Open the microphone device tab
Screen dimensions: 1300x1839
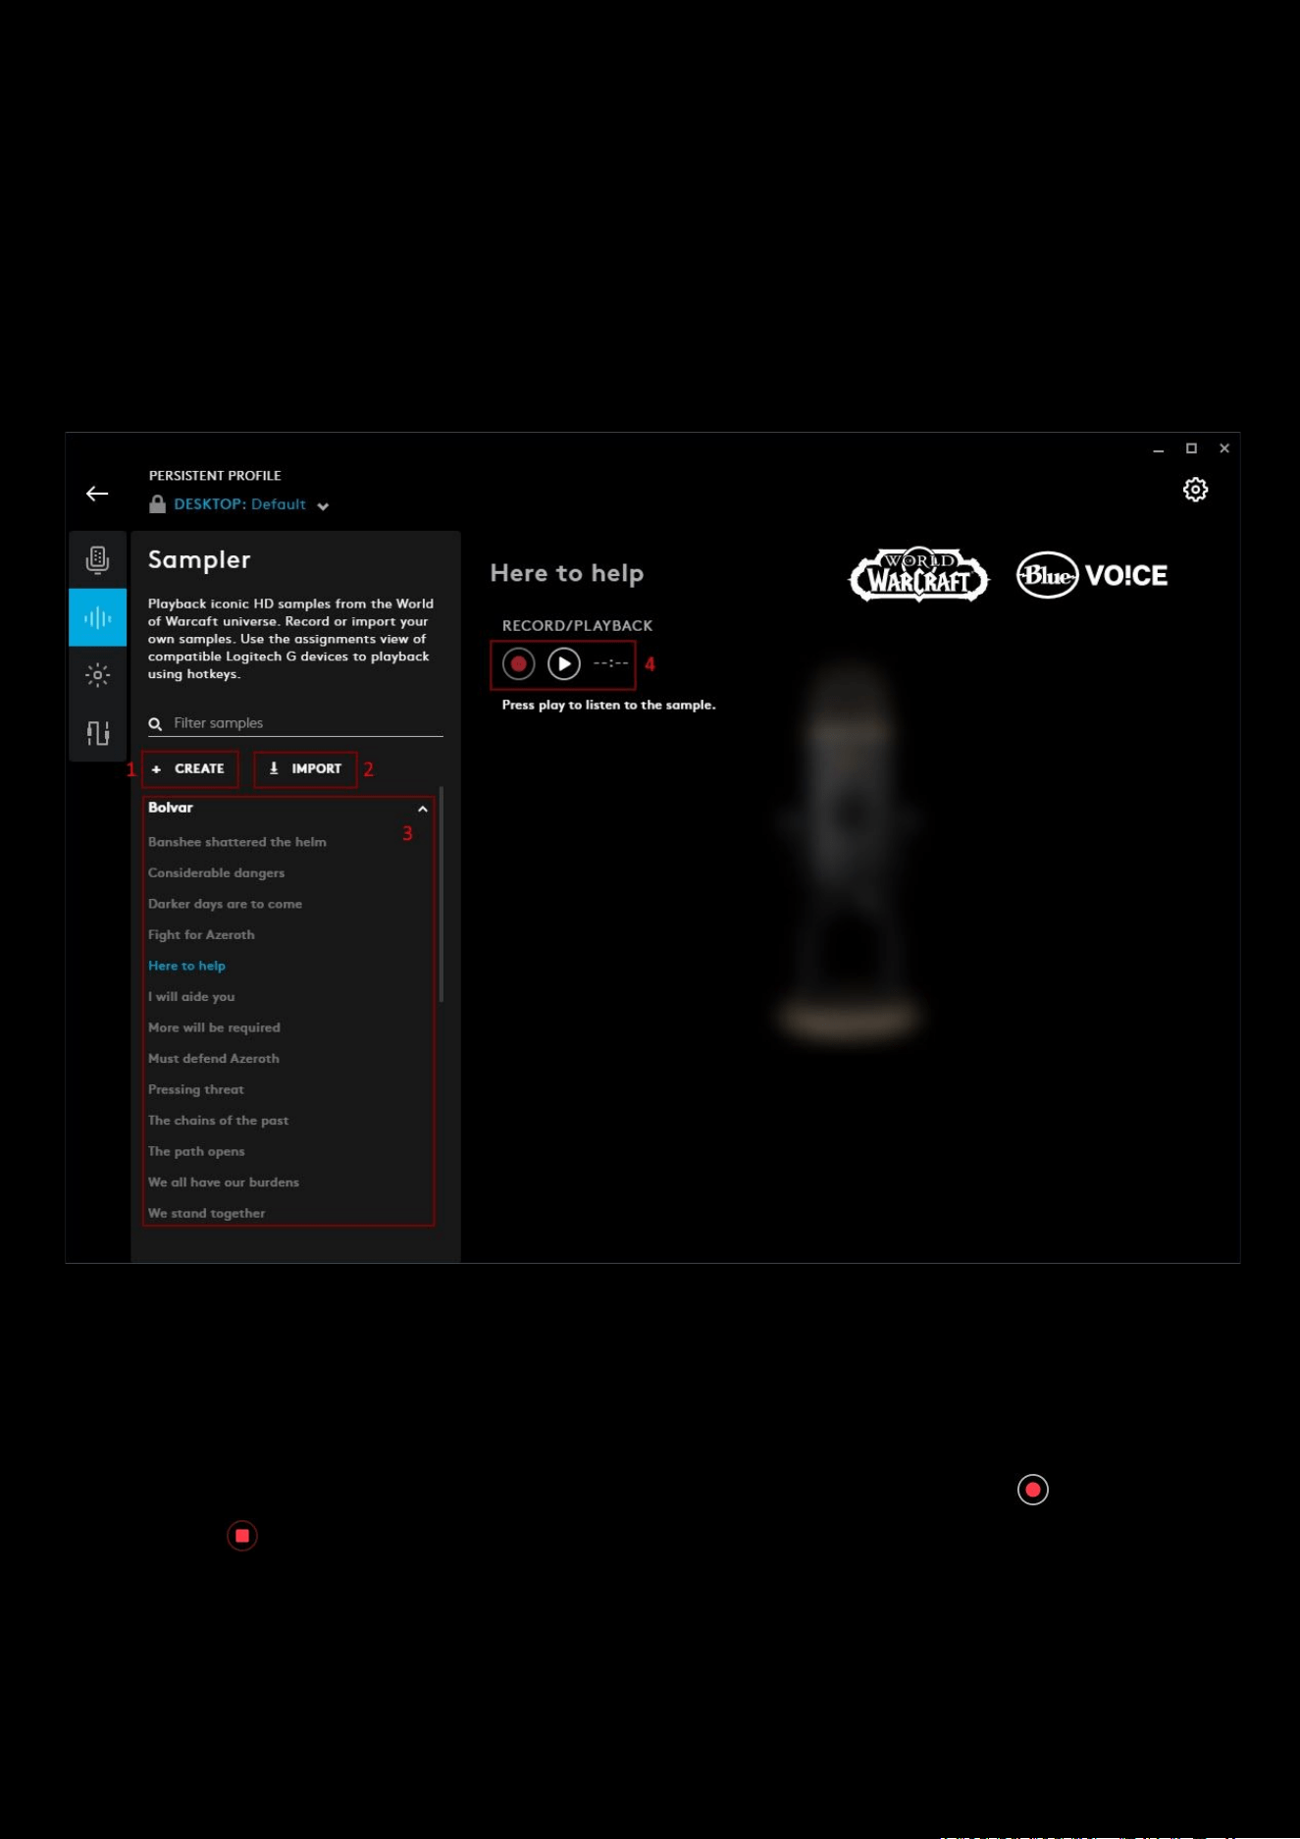[97, 559]
